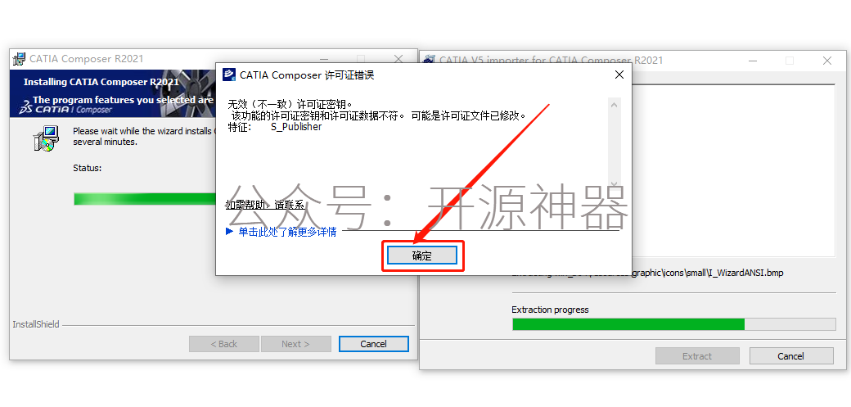
Task: Click the Extraction progress bar
Action: click(673, 324)
